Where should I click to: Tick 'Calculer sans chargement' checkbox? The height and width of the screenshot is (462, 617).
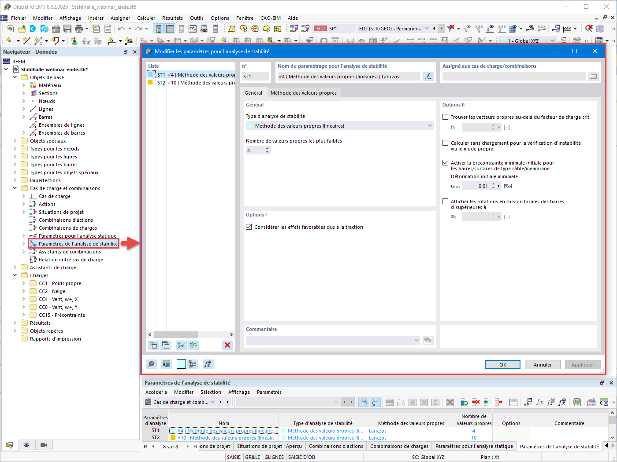click(x=445, y=143)
